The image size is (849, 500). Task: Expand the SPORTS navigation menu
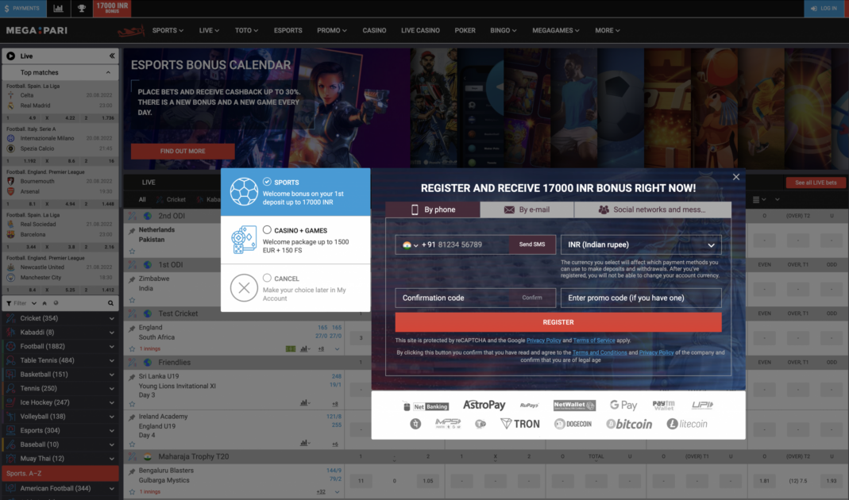[x=168, y=30]
